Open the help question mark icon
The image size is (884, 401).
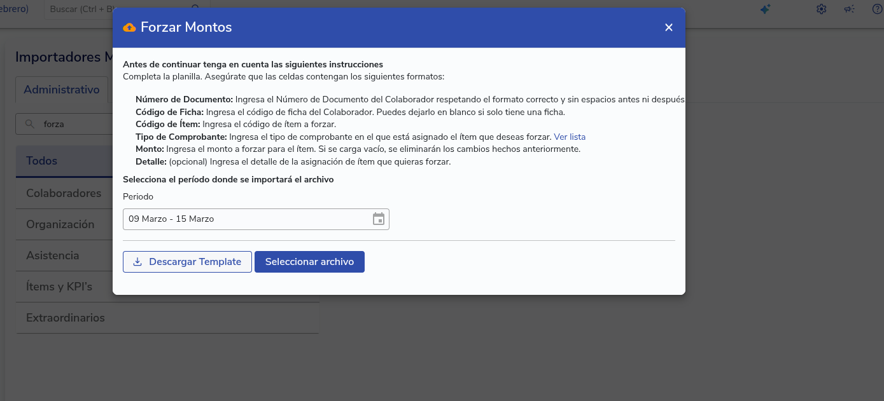[x=876, y=9]
